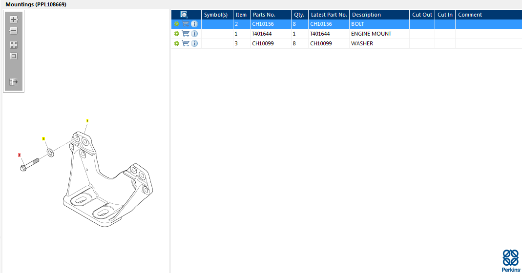Click the Cut In column header
The width and height of the screenshot is (522, 273).
(445, 15)
